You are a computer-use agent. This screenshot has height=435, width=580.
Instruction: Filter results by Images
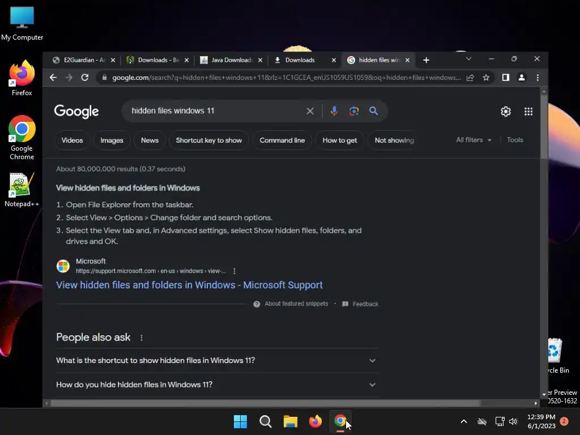pos(112,140)
